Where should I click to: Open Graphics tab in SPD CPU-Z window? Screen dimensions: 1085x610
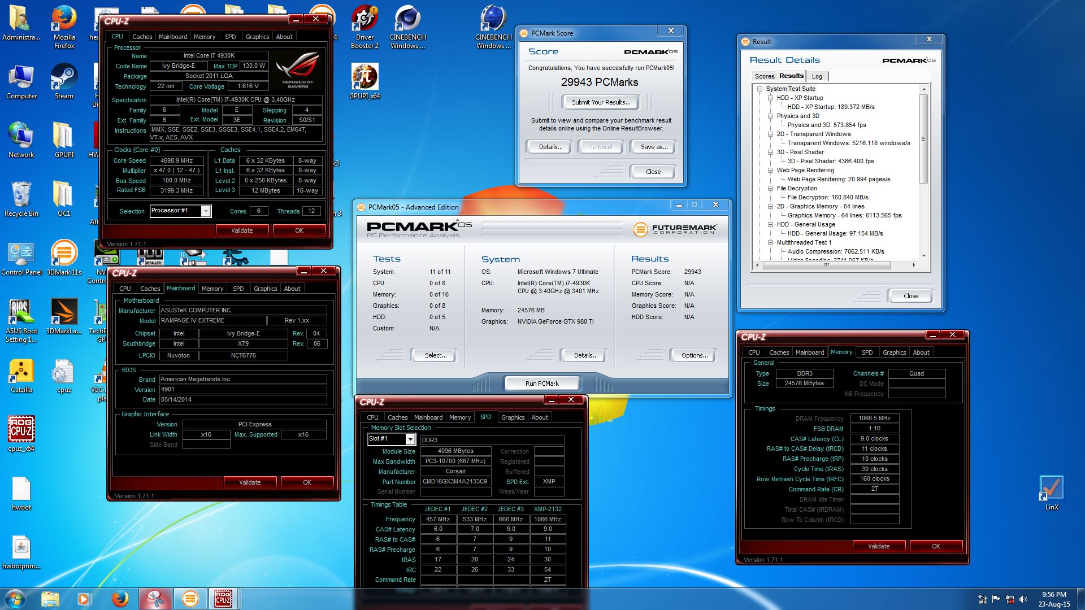[x=513, y=417]
